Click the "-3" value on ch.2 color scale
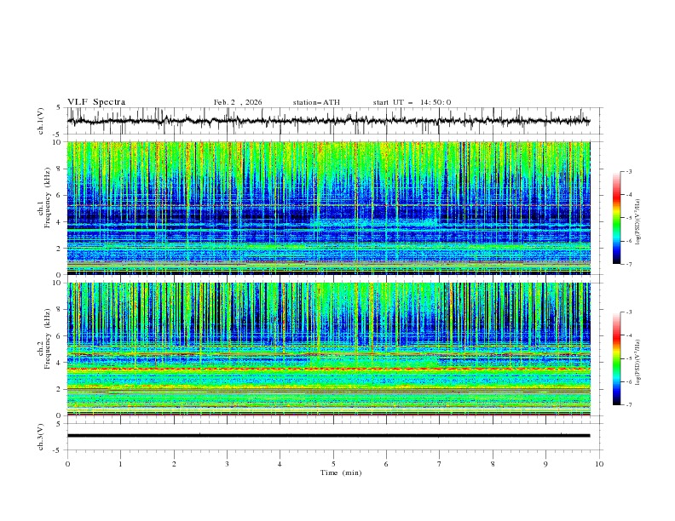Image resolution: width=675 pixels, height=521 pixels. pyautogui.click(x=629, y=312)
